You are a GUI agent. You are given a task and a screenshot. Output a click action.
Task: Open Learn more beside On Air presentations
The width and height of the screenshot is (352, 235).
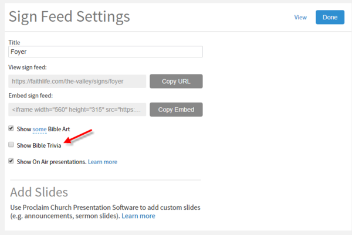pyautogui.click(x=103, y=162)
